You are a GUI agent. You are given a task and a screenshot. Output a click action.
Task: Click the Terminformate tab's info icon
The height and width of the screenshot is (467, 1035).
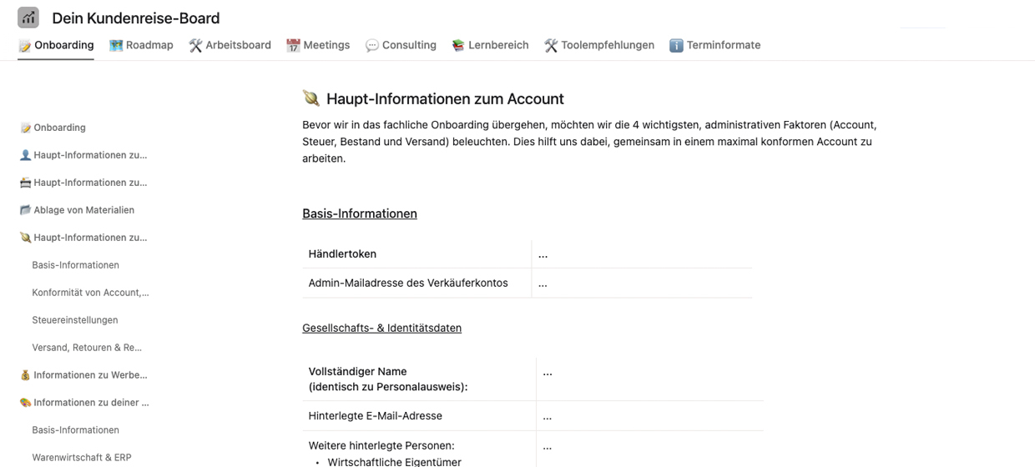[x=676, y=46]
